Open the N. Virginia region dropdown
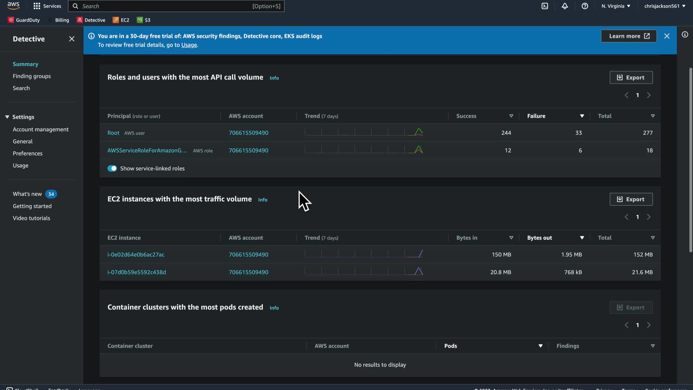Screen dimensions: 693x390 coord(616,6)
